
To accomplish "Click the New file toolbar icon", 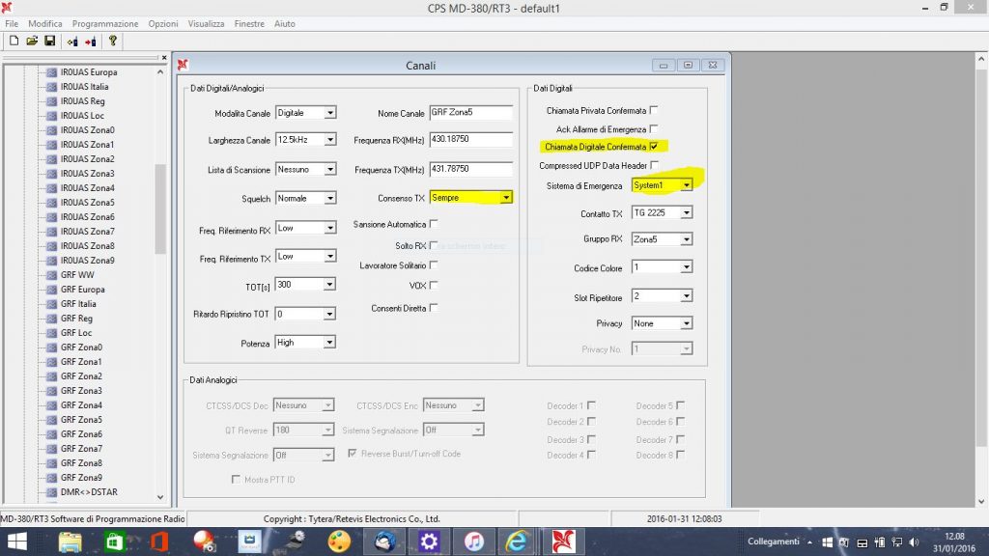I will pyautogui.click(x=14, y=41).
